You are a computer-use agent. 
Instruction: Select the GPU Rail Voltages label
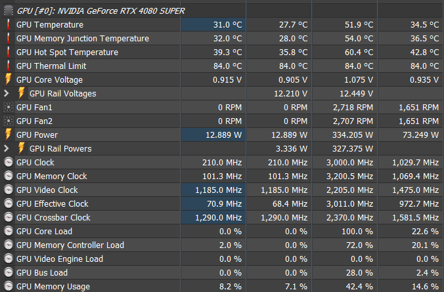click(63, 94)
